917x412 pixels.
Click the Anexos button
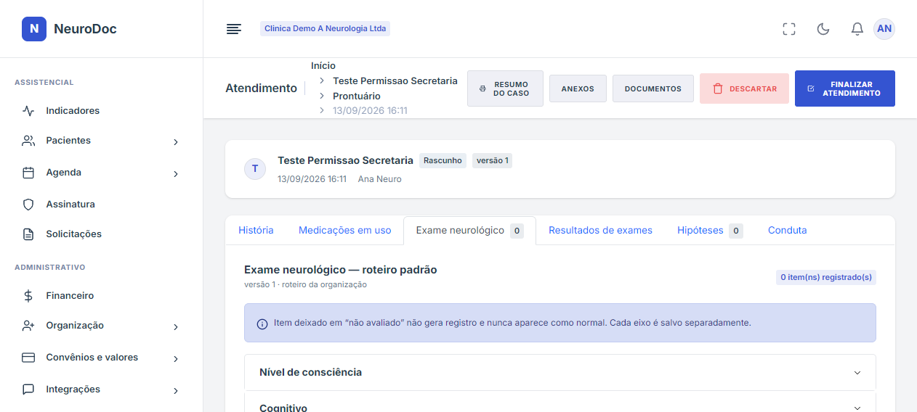coord(578,88)
